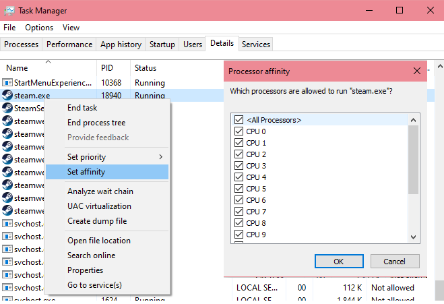Uncheck the CPU 2 checkbox

pyautogui.click(x=239, y=154)
